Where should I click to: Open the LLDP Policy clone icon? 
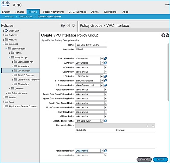pyautogui.click(x=106, y=76)
